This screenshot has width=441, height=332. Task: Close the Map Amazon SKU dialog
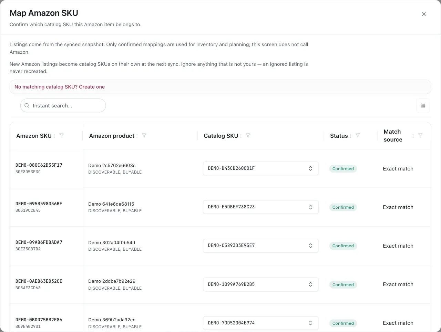pos(424,14)
